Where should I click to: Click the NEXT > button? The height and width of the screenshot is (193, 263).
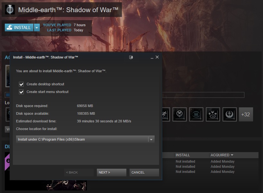pos(111,173)
